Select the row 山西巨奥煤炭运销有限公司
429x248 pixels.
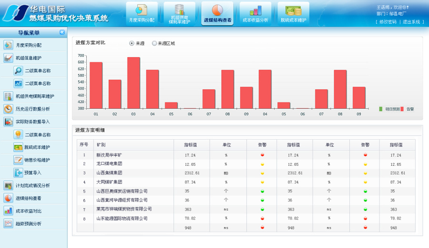[246, 191]
